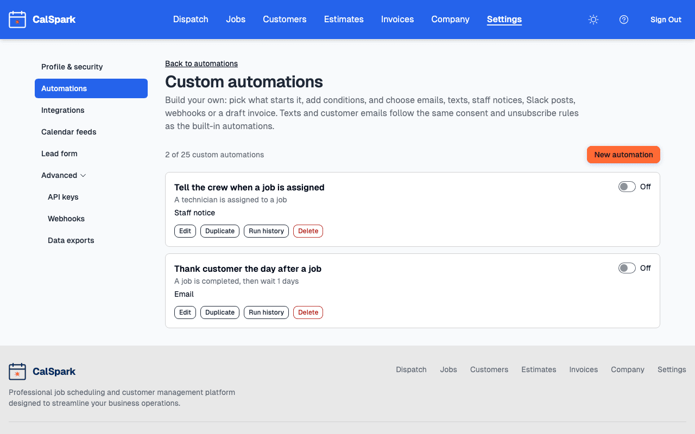The height and width of the screenshot is (434, 695).
Task: Click 'A technician is assigned to a job' text
Action: click(230, 200)
